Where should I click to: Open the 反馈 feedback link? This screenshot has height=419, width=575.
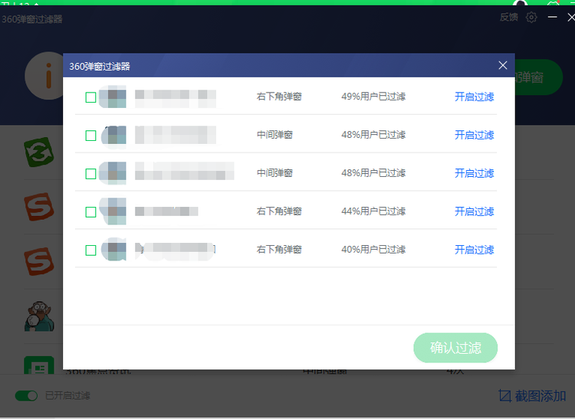(508, 17)
